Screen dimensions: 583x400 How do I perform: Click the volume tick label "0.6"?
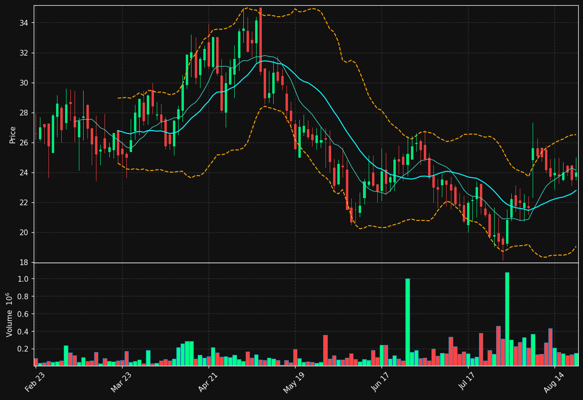click(23, 314)
